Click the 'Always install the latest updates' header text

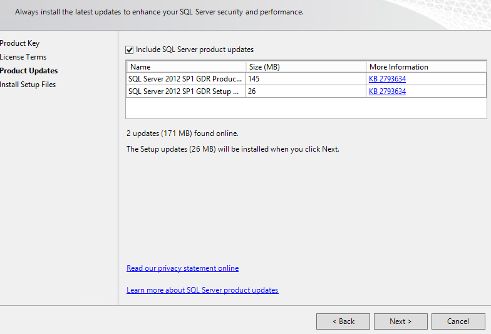(x=159, y=12)
